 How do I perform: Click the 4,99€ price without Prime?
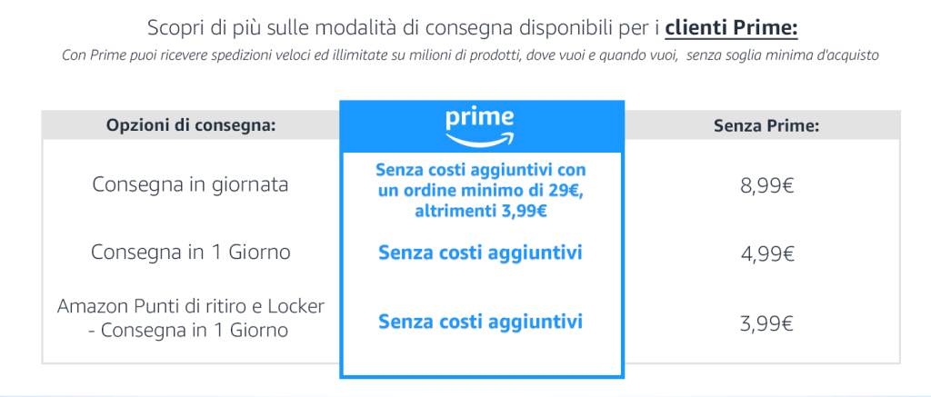768,253
